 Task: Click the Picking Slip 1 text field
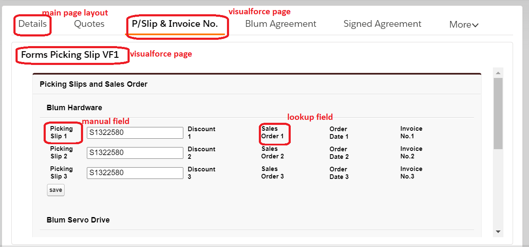point(135,133)
